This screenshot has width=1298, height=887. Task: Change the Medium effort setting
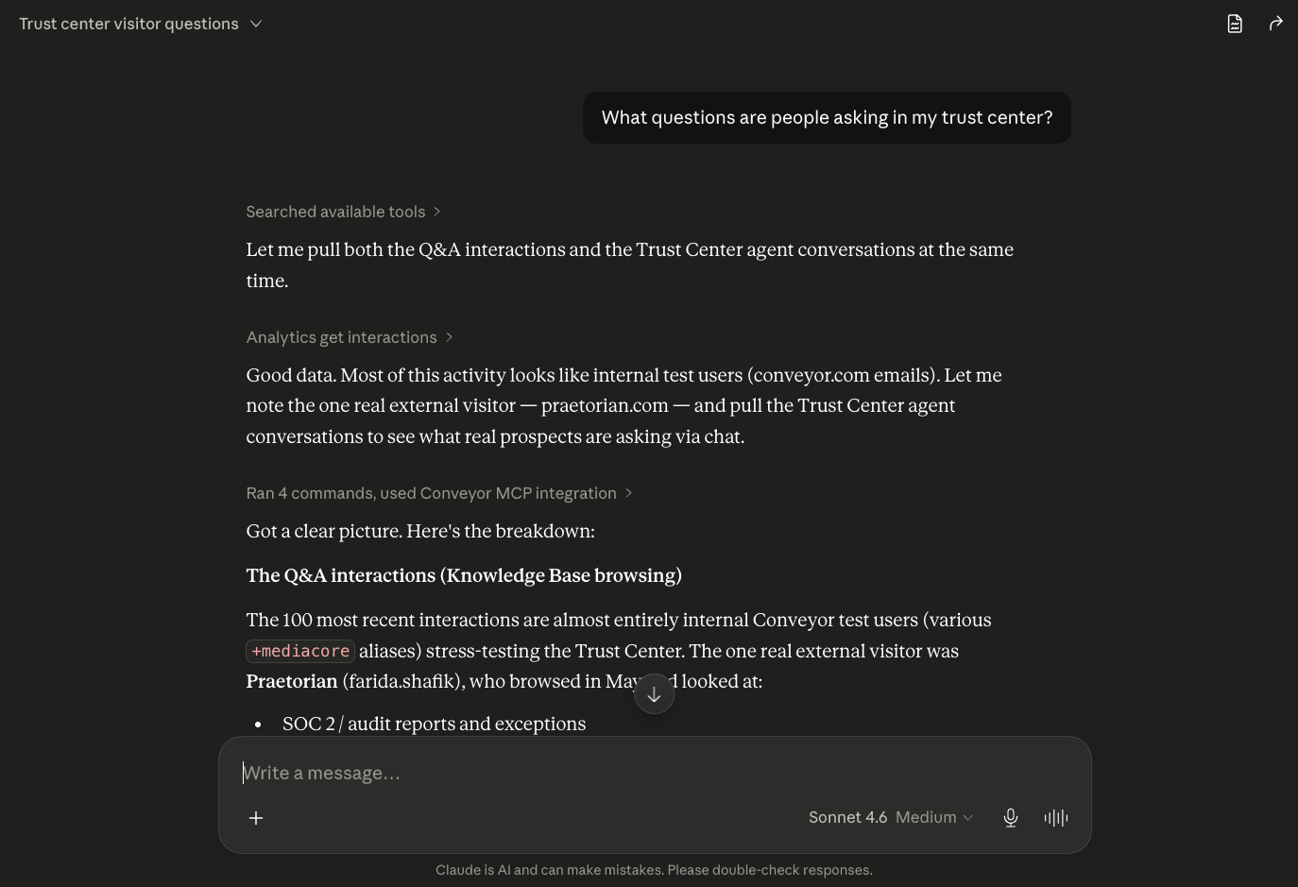coord(933,817)
